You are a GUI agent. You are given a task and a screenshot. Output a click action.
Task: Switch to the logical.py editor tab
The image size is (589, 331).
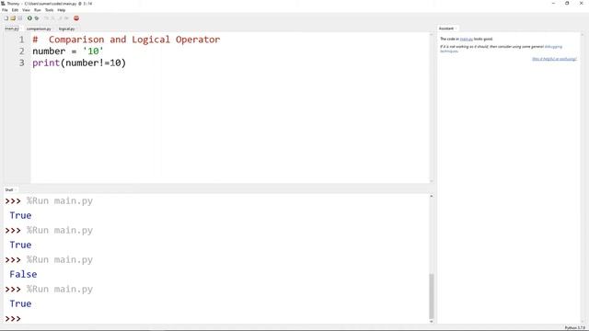coord(66,29)
